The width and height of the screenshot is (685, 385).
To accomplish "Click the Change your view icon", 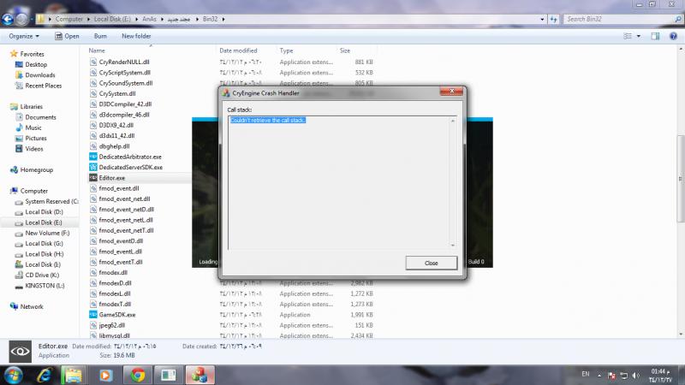I will (x=628, y=36).
